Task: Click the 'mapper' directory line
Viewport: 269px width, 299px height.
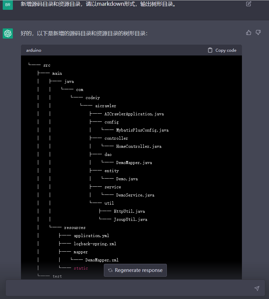Action: tap(81, 252)
